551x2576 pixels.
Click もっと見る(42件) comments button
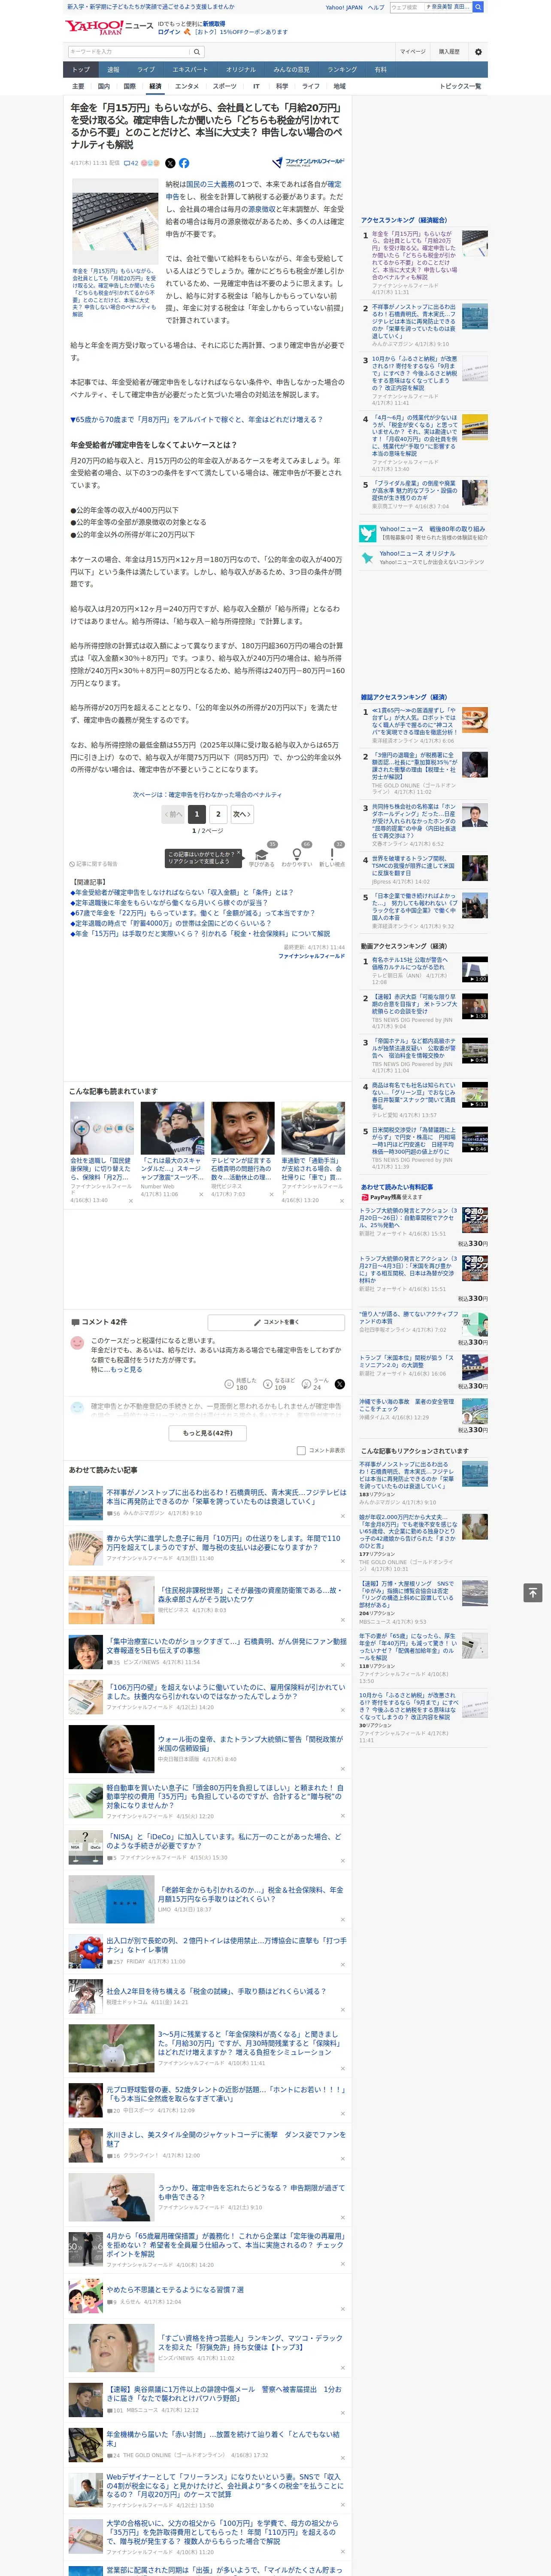208,1433
